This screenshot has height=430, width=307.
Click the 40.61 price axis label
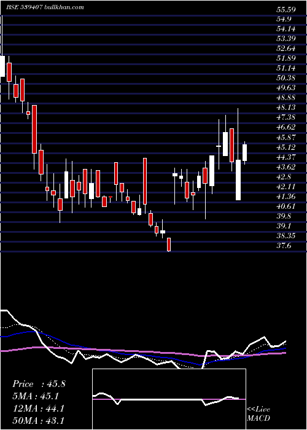click(x=286, y=206)
